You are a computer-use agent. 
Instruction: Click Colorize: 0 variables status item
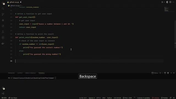(x=144, y=98)
